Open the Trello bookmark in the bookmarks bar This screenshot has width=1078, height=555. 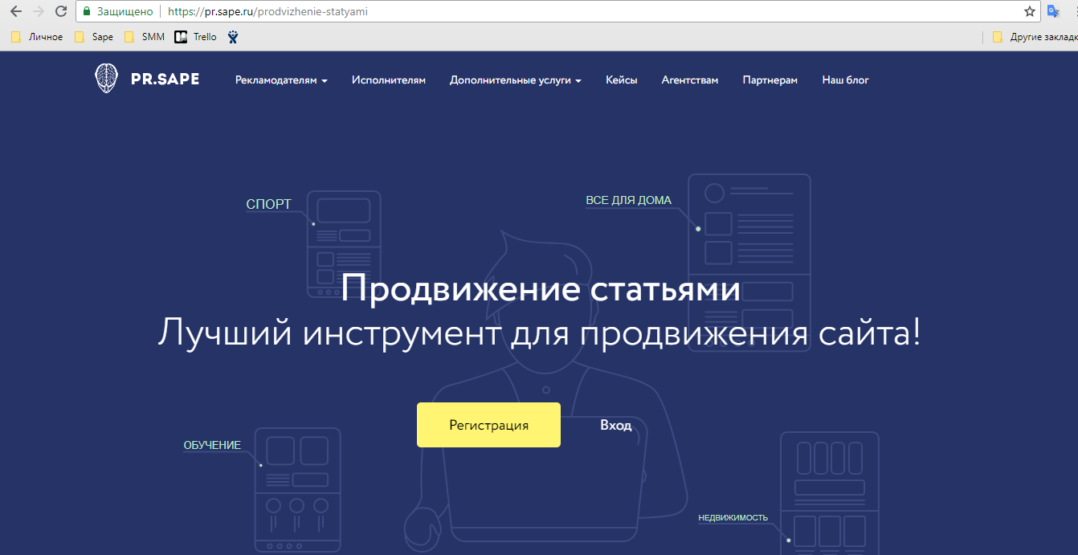point(195,36)
